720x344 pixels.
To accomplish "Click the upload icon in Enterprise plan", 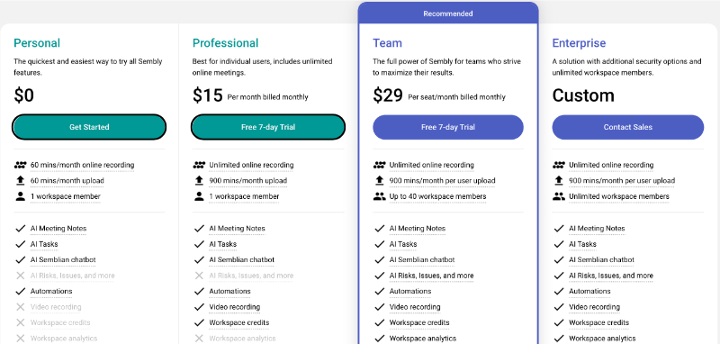I will pos(559,180).
